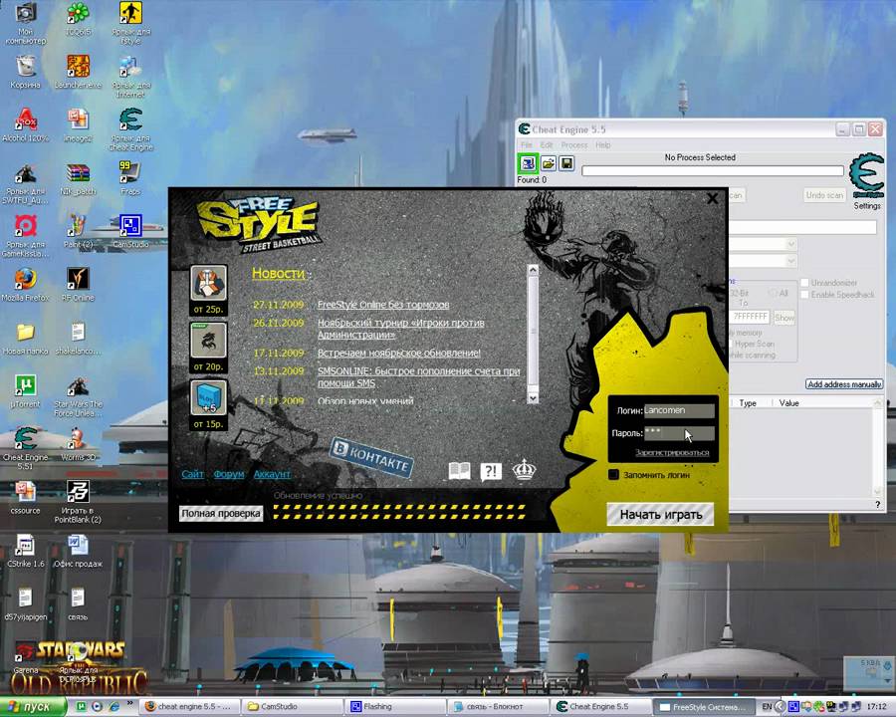Select the NIK_patch archive icon on desktop
Image resolution: width=896 pixels, height=717 pixels.
click(x=79, y=178)
